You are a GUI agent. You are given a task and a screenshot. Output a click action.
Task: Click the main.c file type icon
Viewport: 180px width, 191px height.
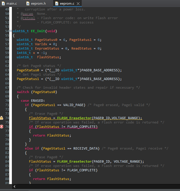pyautogui.click(x=3, y=3)
